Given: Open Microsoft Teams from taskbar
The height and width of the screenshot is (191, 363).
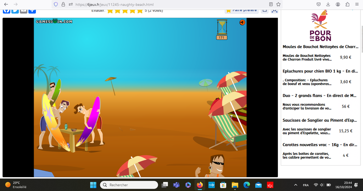Looking at the screenshot, I should pyautogui.click(x=177, y=185).
